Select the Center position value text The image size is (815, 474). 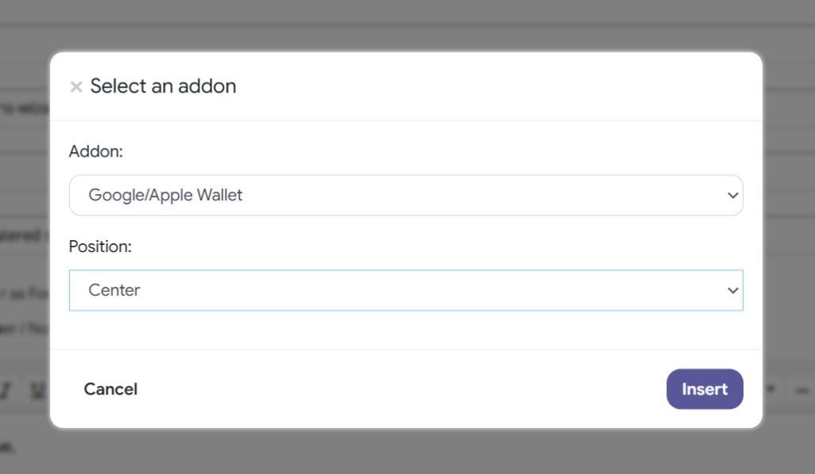pyautogui.click(x=115, y=290)
